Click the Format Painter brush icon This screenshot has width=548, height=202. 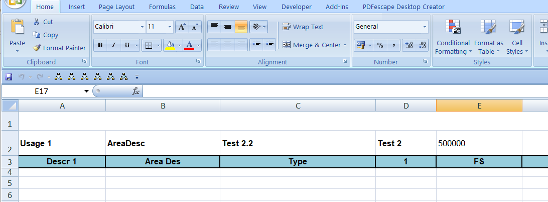[37, 48]
